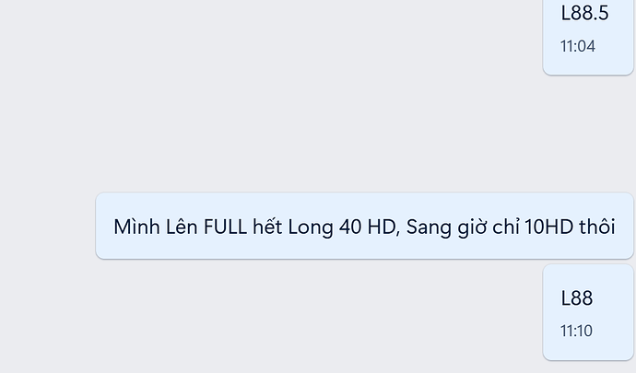The height and width of the screenshot is (373, 636).
Task: Click the word Sang in the message
Action: 429,227
